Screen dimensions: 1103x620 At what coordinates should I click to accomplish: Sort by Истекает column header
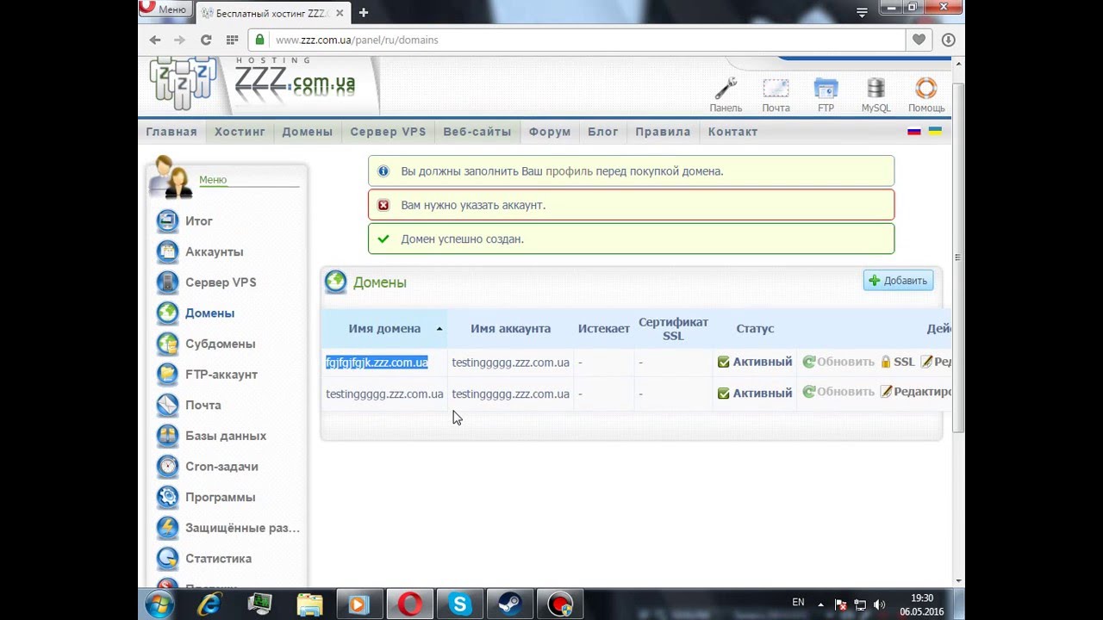click(603, 328)
